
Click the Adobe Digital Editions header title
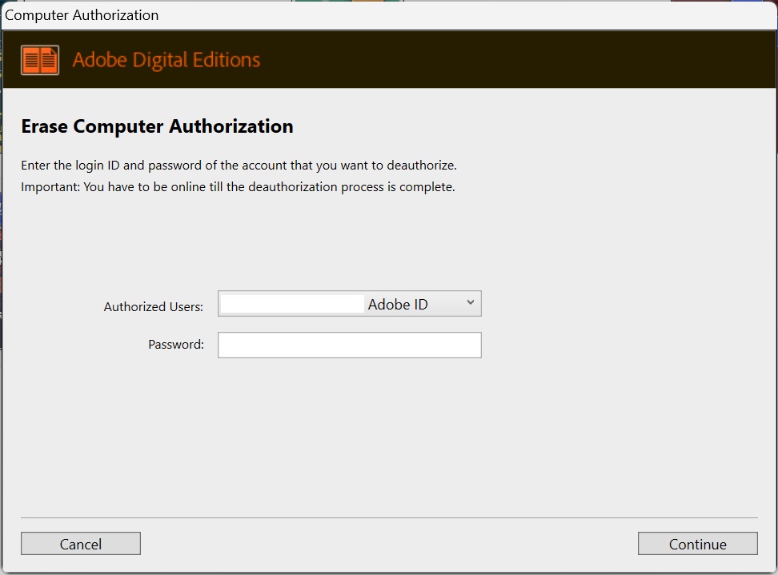pos(166,60)
